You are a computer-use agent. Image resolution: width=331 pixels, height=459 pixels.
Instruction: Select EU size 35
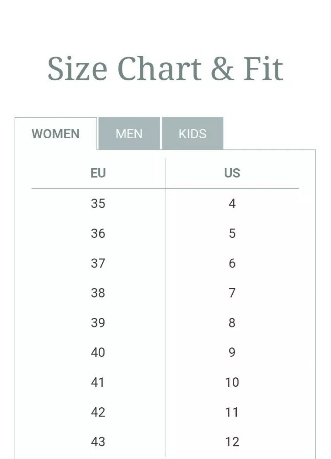click(x=98, y=203)
